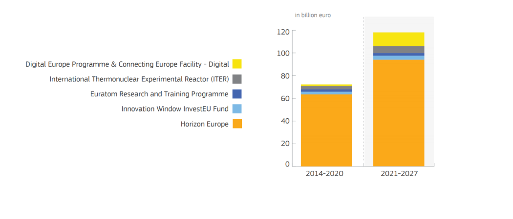Click the light blue InvestEU segment of 2021-2027 bar
Image resolution: width=513 pixels, height=219 pixels.
click(399, 58)
